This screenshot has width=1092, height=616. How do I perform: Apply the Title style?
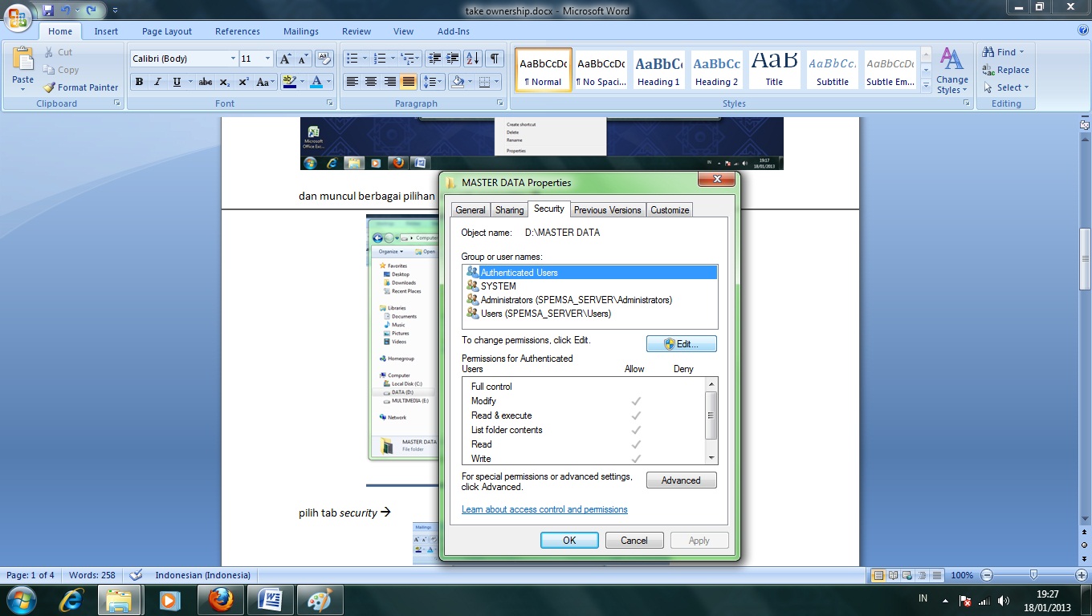tap(774, 69)
